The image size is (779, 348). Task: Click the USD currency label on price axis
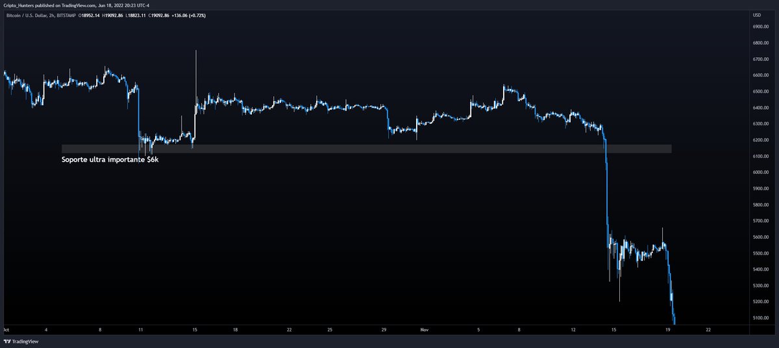[x=757, y=14]
